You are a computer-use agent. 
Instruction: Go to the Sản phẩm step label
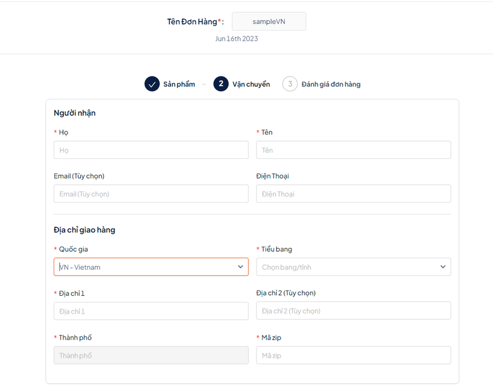pos(179,84)
